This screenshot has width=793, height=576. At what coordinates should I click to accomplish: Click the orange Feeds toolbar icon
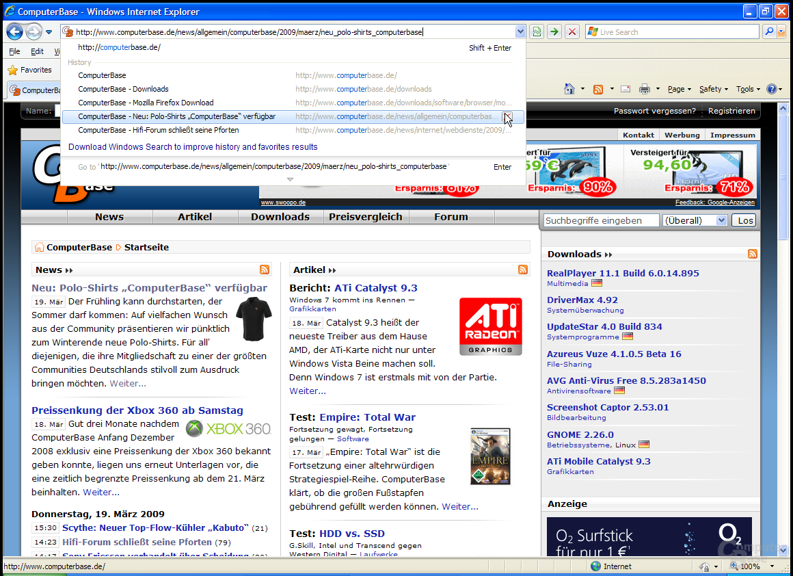click(x=597, y=89)
